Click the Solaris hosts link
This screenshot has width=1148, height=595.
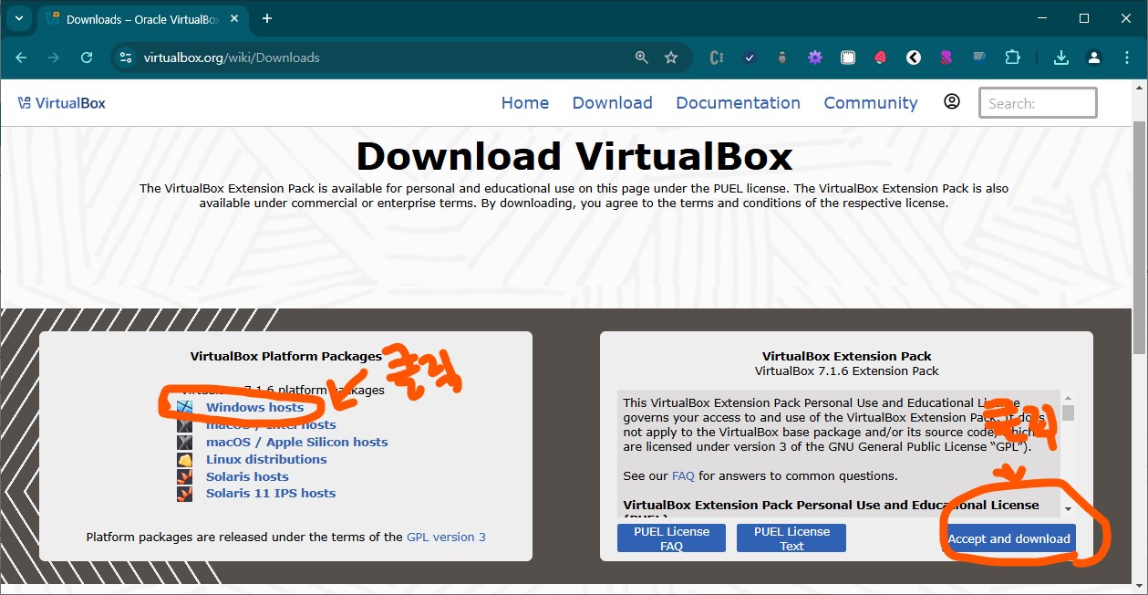(247, 476)
